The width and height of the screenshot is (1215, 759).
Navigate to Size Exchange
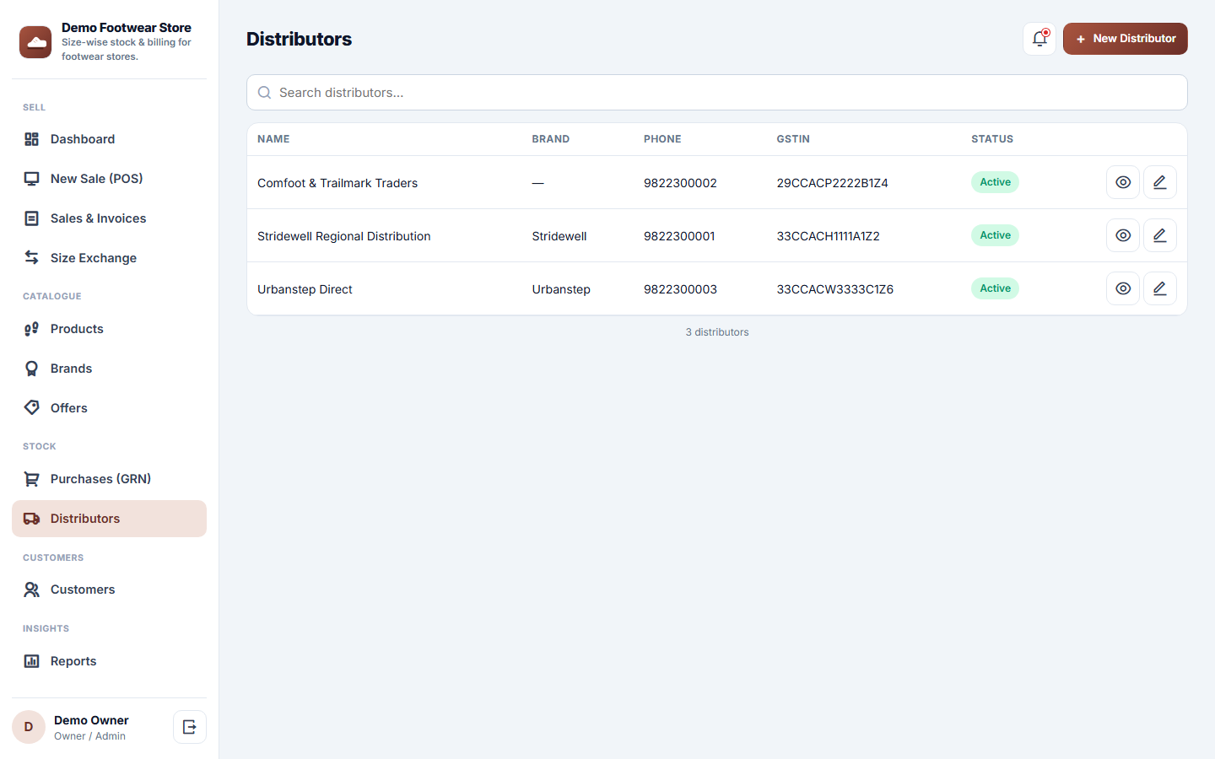109,258
